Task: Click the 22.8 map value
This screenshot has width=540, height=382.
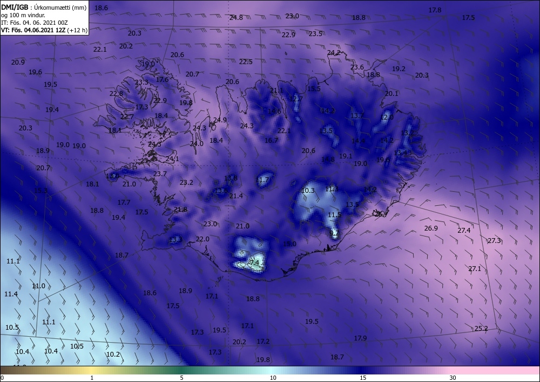Action: point(117,94)
